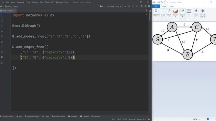
Task: Open the VCS menu in PyCharm
Action: [x=53, y=2]
